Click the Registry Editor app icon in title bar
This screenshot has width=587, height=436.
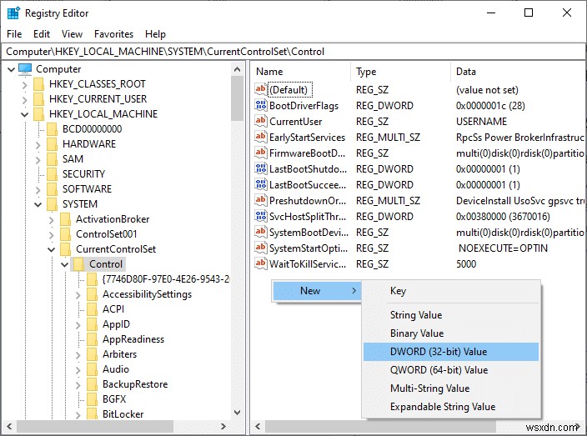pos(13,13)
